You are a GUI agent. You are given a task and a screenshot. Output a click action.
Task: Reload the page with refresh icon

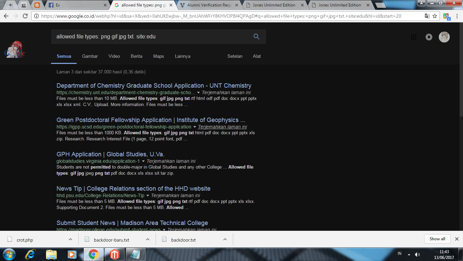(25, 16)
